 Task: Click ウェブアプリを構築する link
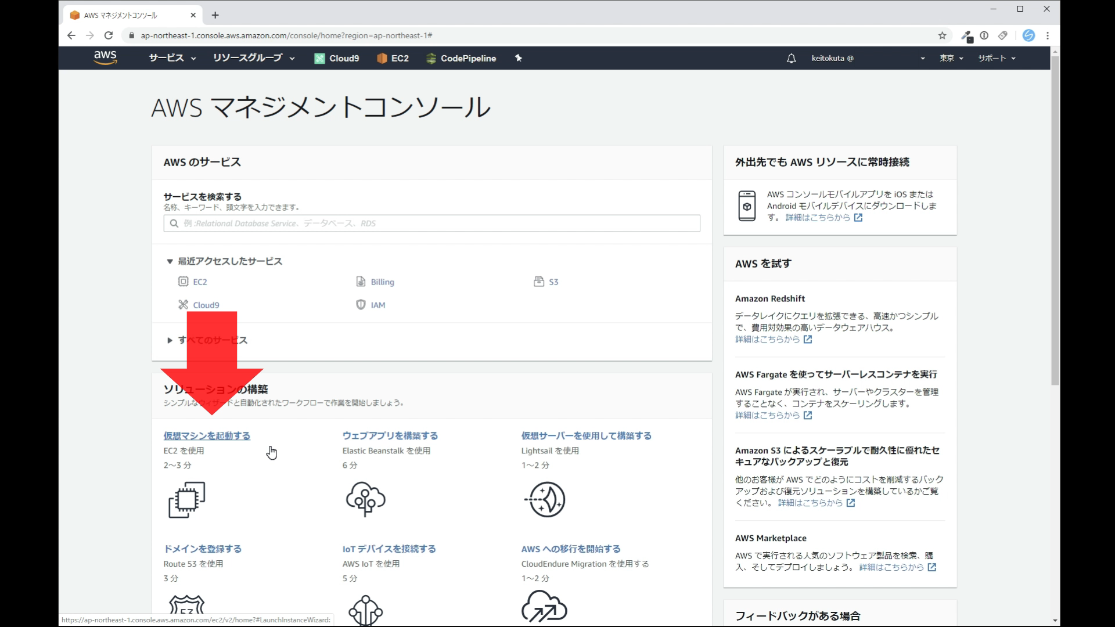[x=390, y=436]
